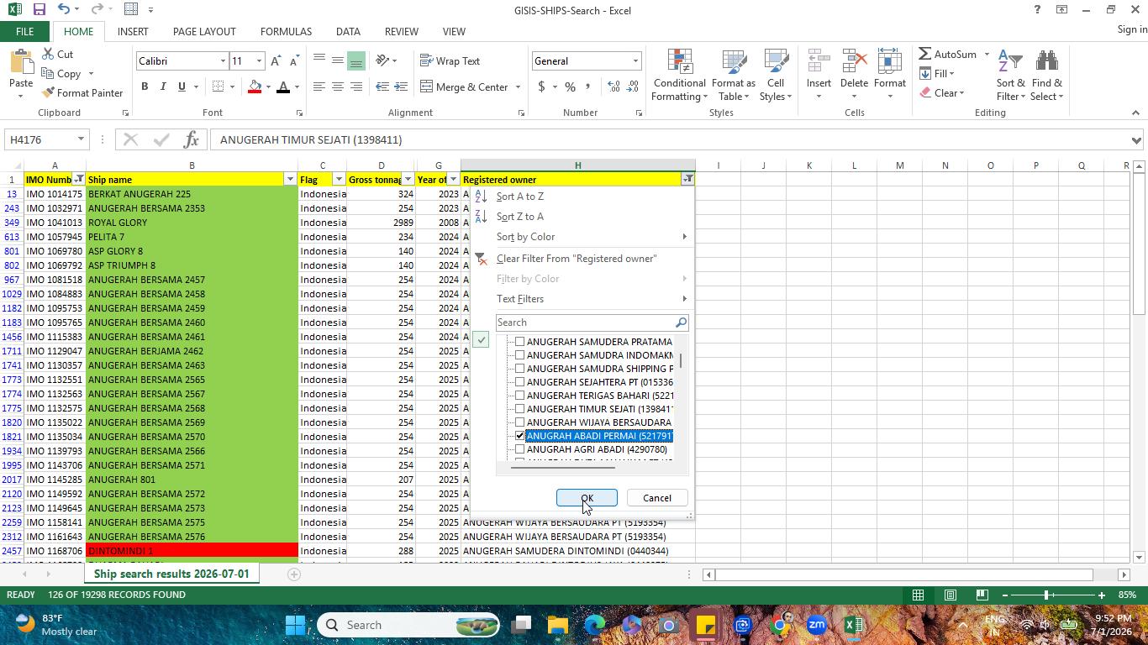The height and width of the screenshot is (645, 1148).
Task: Increase decimal places
Action: [613, 87]
